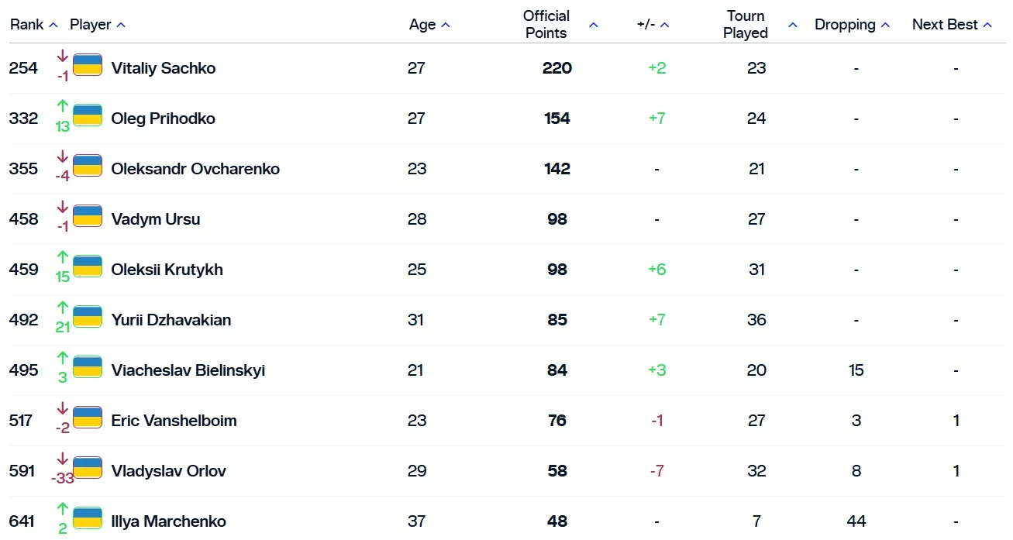The width and height of the screenshot is (1013, 540).
Task: Toggle sort arrow beside Official Points
Action: tap(594, 25)
